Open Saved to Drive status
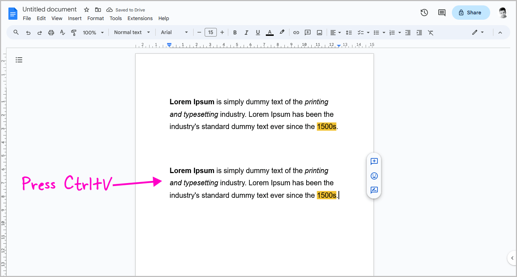Image resolution: width=517 pixels, height=277 pixels. click(x=126, y=10)
